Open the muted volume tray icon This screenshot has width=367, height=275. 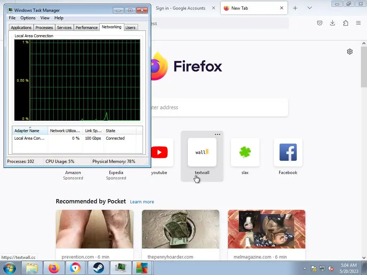pos(331,268)
